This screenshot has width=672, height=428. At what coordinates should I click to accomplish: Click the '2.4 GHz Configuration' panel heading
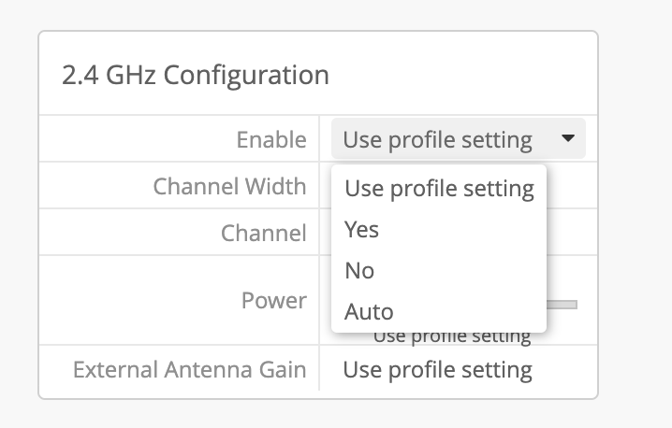tap(195, 76)
